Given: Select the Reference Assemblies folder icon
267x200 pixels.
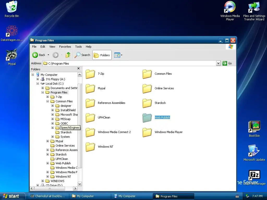Looking at the screenshot, I should pyautogui.click(x=90, y=103).
